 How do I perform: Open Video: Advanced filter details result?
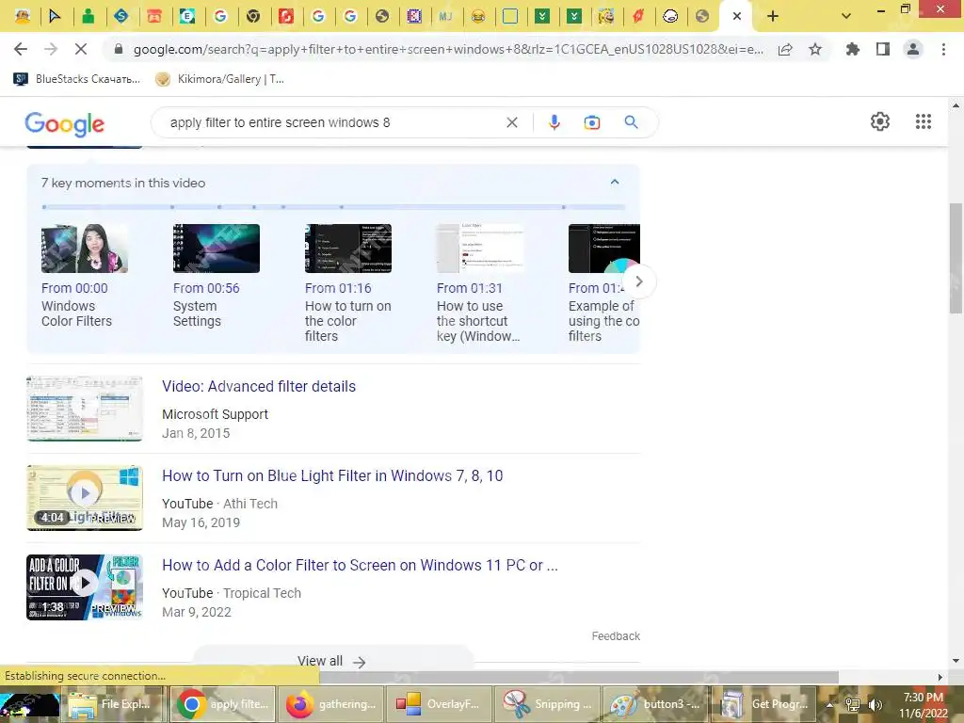[x=259, y=386]
